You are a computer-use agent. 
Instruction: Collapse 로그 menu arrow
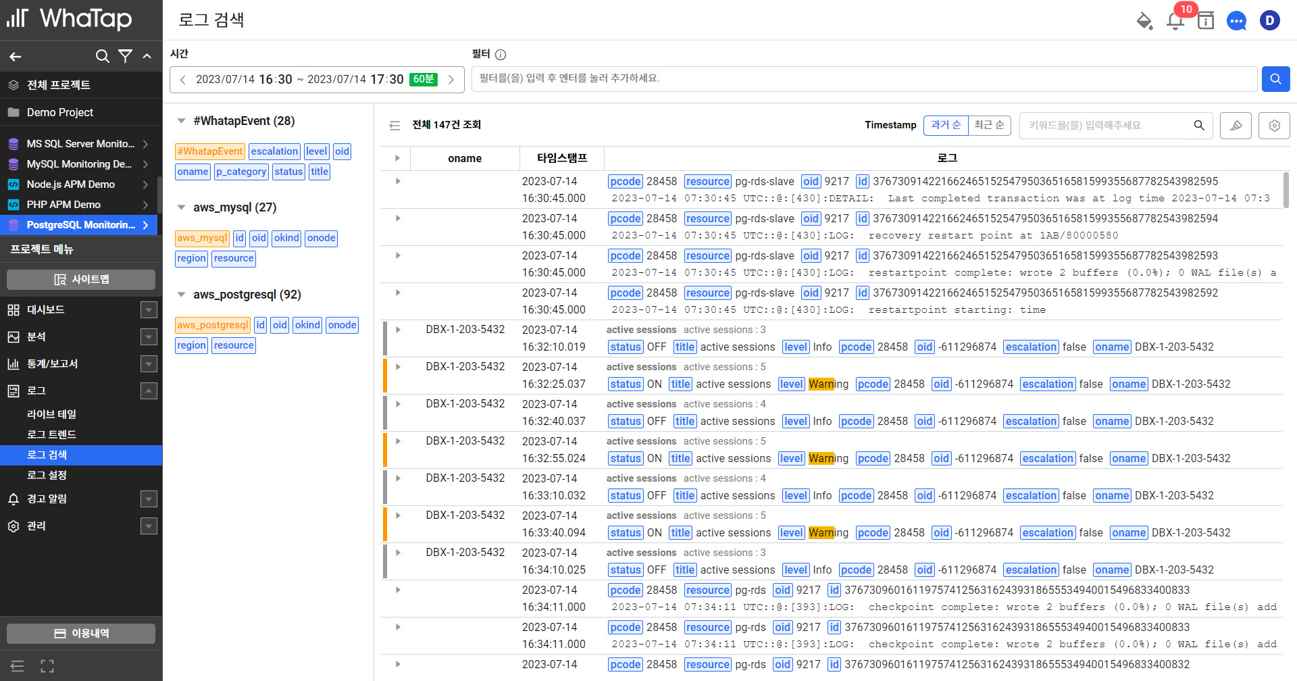[149, 390]
